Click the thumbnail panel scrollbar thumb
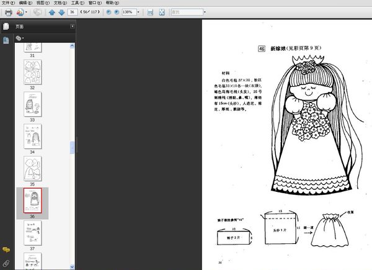The height and width of the screenshot is (270, 372). [x=72, y=148]
